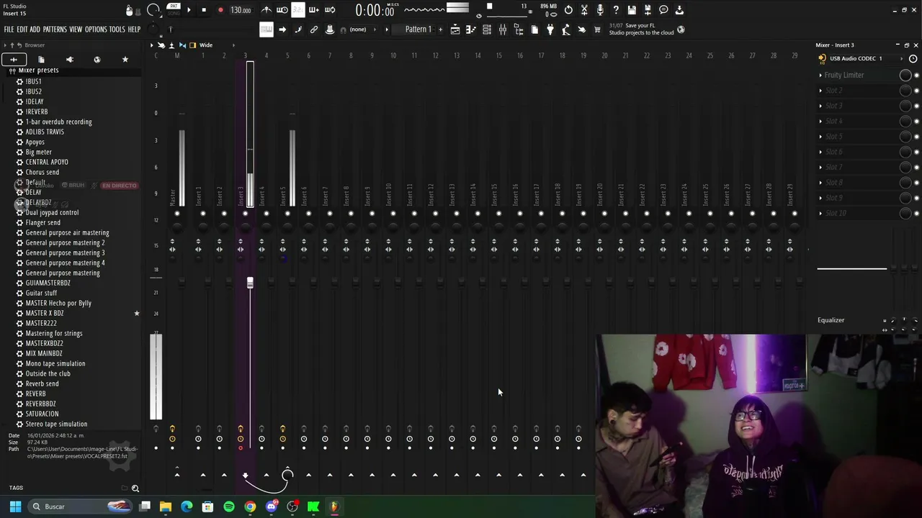Click the Windows Start button

click(x=15, y=506)
